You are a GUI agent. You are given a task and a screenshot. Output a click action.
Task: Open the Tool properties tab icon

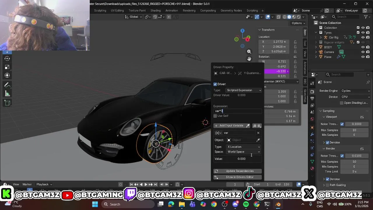pyautogui.click(x=312, y=83)
